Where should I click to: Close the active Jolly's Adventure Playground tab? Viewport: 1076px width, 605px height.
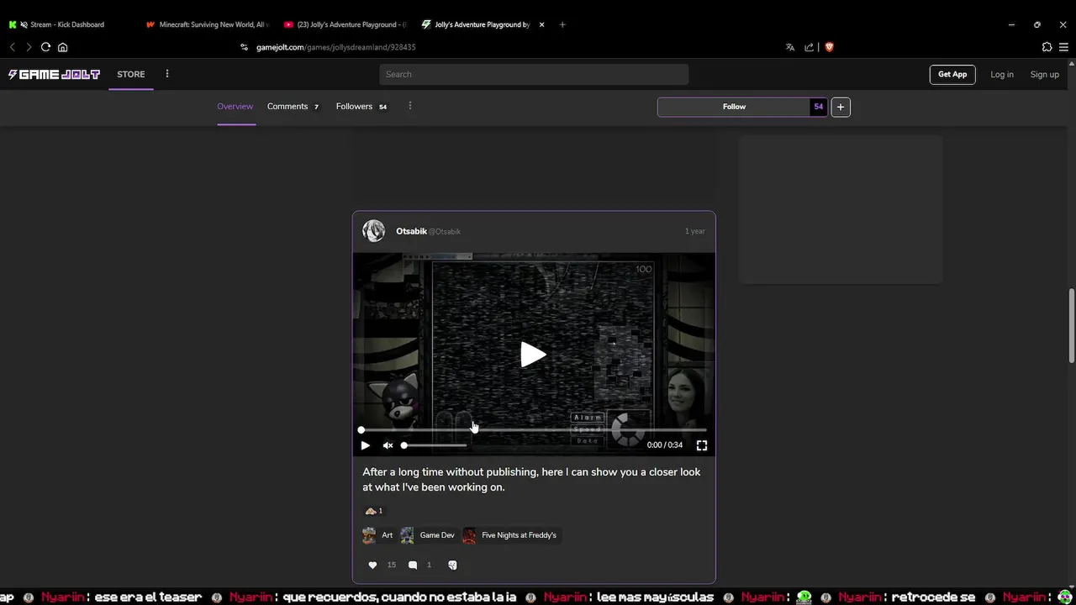[541, 24]
